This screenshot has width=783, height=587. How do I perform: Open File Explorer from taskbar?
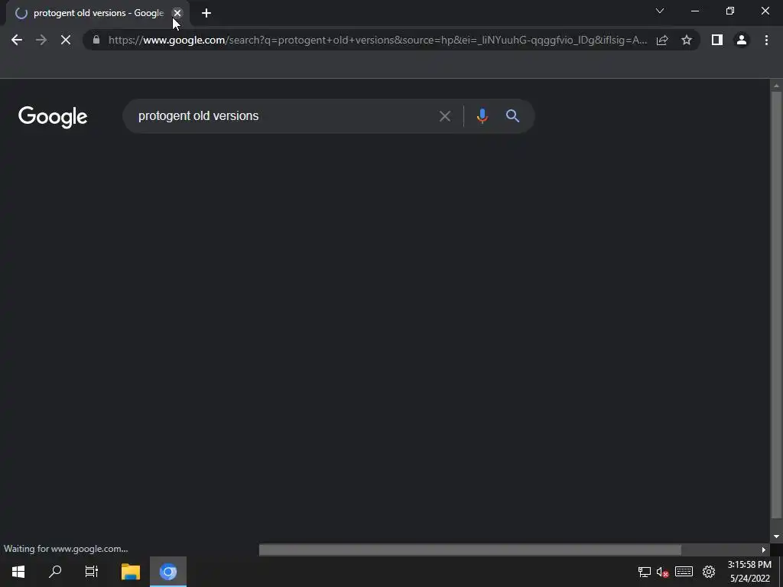click(131, 572)
